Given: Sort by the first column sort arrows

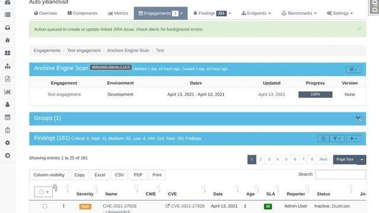Looking at the screenshot, I should coord(55,188).
